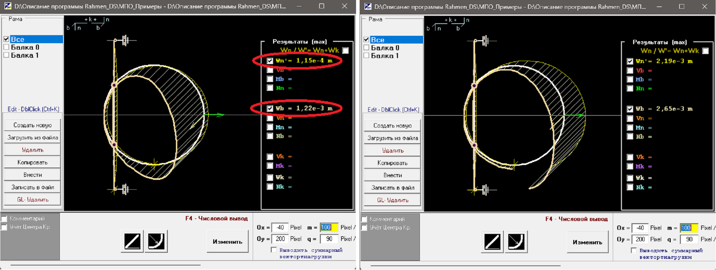Click the curved beam icon in left window

[156, 241]
